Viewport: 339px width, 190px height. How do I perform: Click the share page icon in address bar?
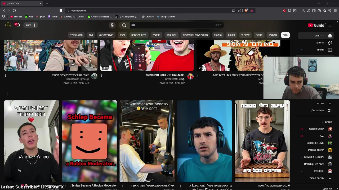click(239, 11)
